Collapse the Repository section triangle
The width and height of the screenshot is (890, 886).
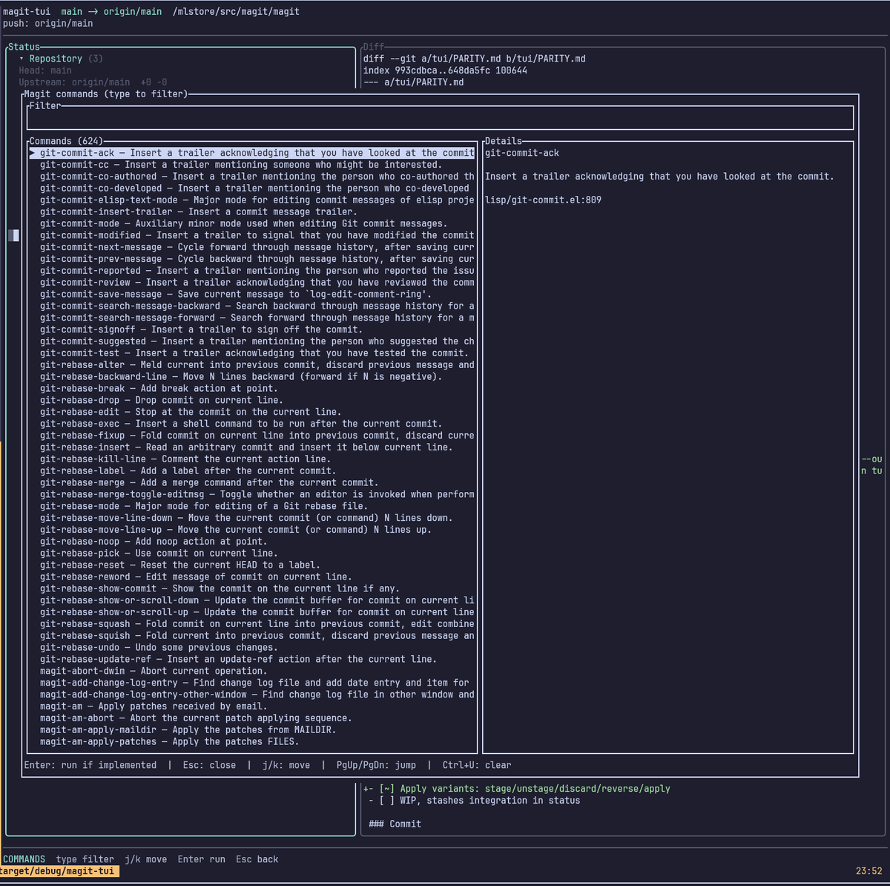point(22,59)
